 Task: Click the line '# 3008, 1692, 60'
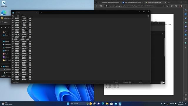click(22, 51)
